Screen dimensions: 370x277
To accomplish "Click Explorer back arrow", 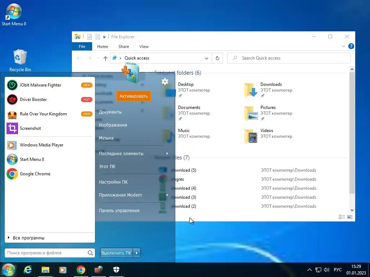I will (x=79, y=58).
